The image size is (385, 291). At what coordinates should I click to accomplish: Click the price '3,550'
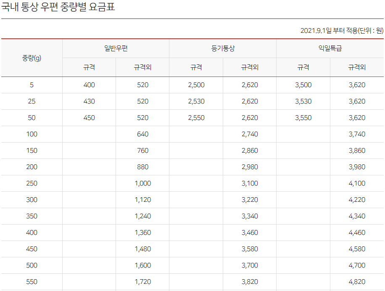coord(303,118)
